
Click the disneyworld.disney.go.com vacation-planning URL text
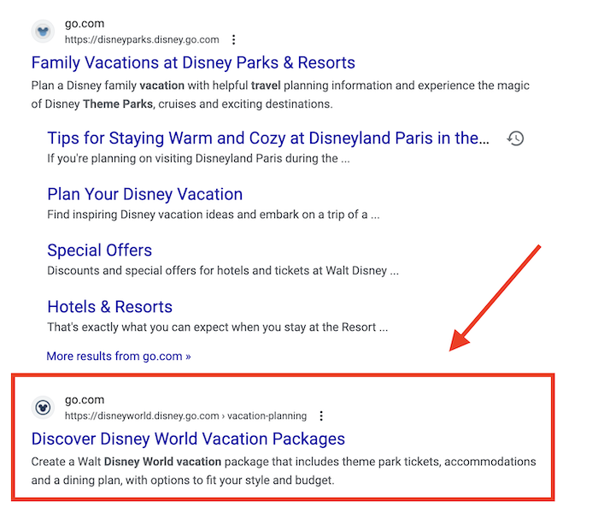tap(185, 416)
